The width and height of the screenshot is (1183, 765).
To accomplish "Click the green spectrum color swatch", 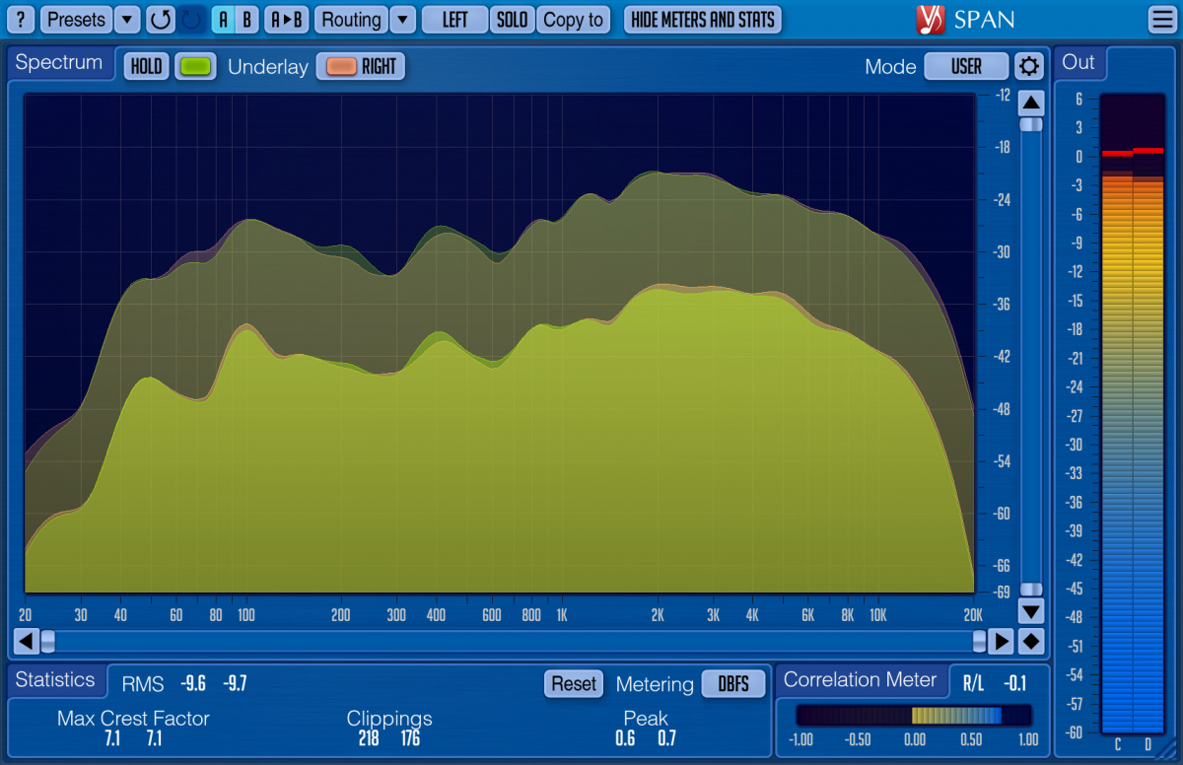I will pos(195,67).
